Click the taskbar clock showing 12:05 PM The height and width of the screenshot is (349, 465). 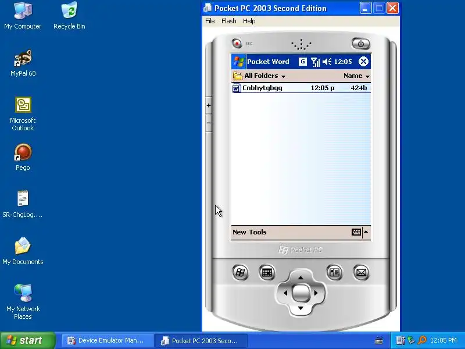pyautogui.click(x=443, y=340)
